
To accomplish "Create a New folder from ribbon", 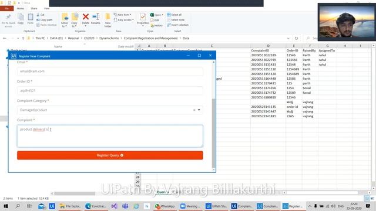I will click(108, 20).
